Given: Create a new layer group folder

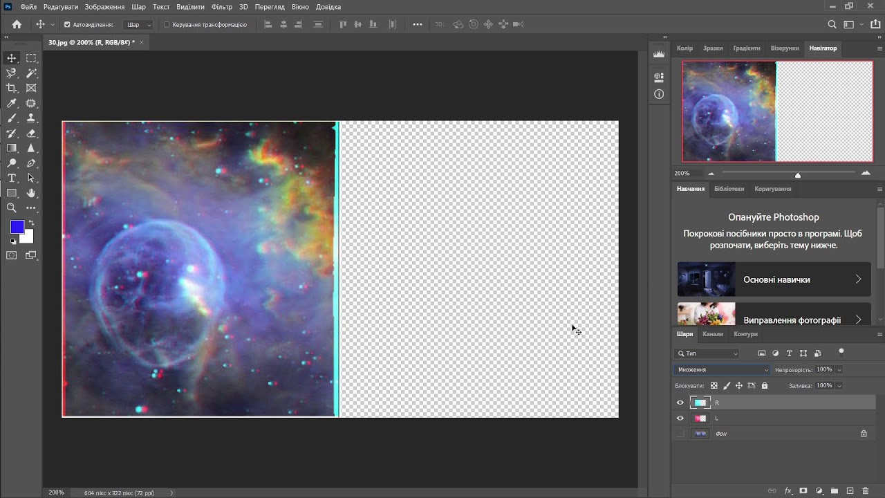Looking at the screenshot, I should 835,491.
